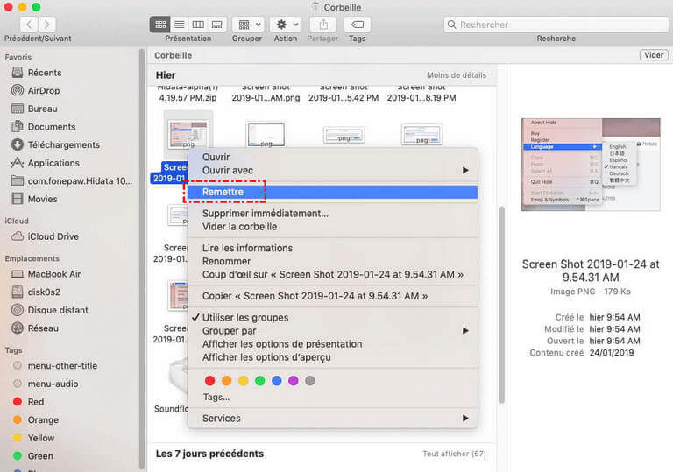The width and height of the screenshot is (673, 472).
Task: Click the Tags toolbar icon
Action: (x=357, y=25)
